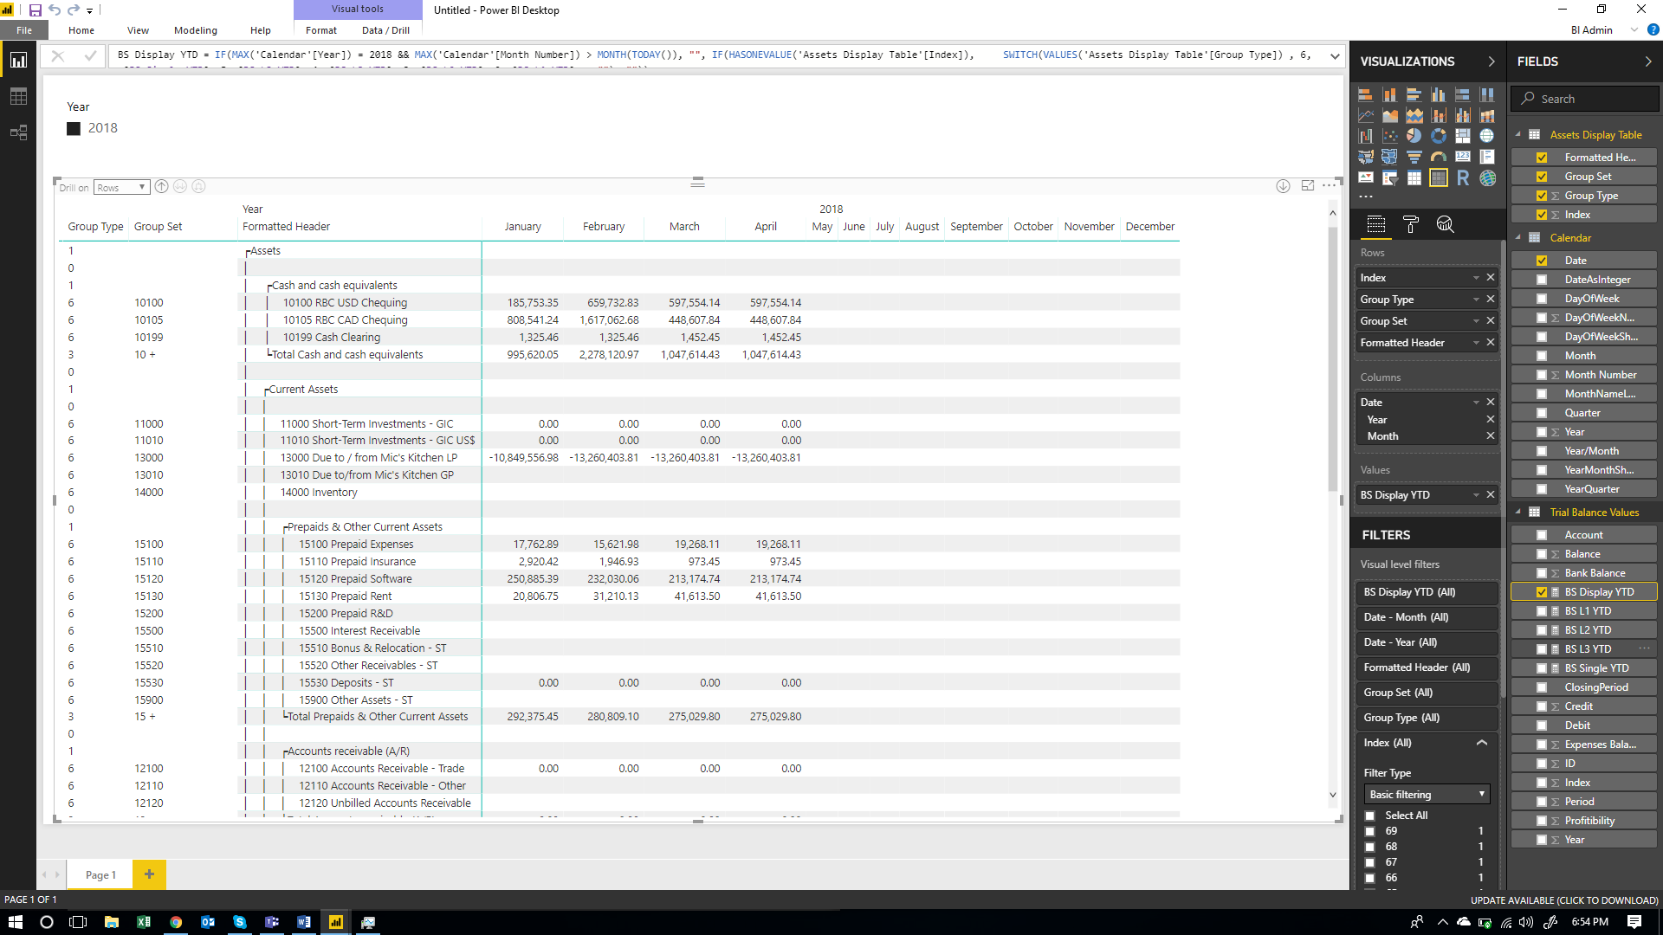The height and width of the screenshot is (935, 1663).
Task: Click the matrix vertical scrollbar
Action: coord(1333,359)
